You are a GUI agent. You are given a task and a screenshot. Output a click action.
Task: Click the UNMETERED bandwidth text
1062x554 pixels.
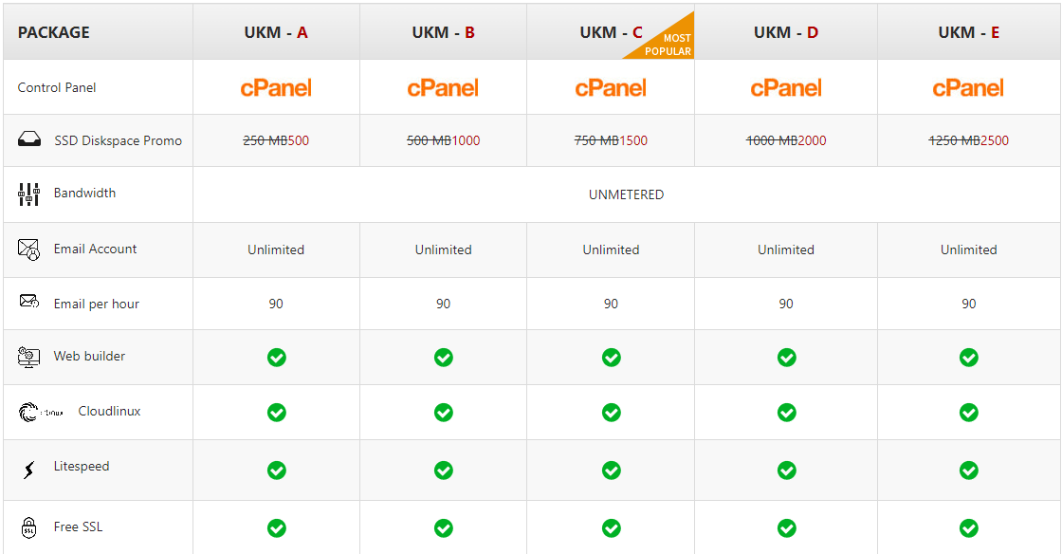coord(626,194)
